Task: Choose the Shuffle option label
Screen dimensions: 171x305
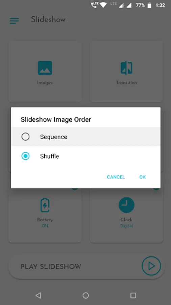Action: click(49, 156)
